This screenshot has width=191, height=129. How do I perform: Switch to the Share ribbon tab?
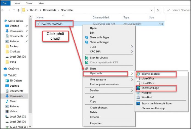[29, 3]
